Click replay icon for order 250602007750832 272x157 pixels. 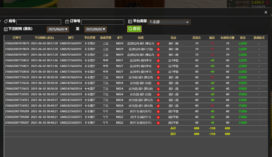click(158, 60)
